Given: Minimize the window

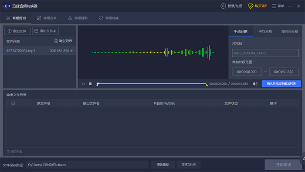Looking at the screenshot, I should 291,6.
